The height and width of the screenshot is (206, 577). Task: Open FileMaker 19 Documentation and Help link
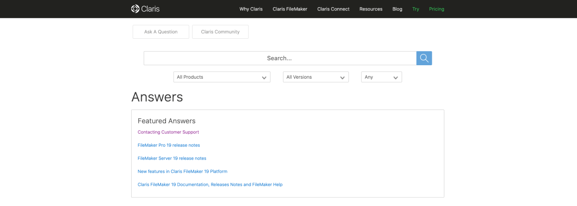click(210, 184)
